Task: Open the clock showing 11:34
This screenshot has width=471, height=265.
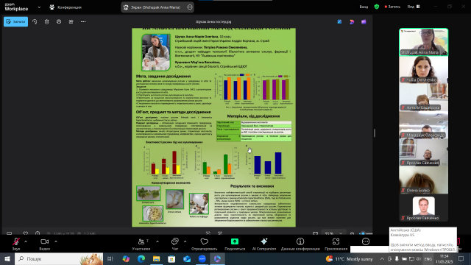Action: [444, 258]
